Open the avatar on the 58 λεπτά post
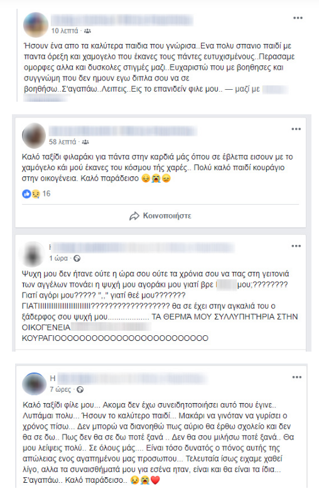This screenshot has width=319, height=496. [34, 136]
